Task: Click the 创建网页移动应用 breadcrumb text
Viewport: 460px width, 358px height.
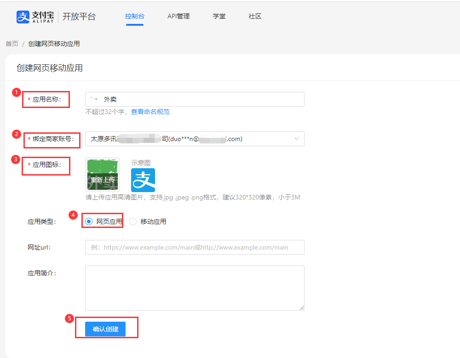Action: [54, 44]
